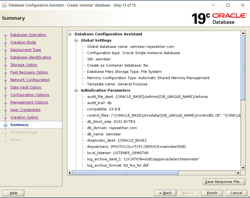Click the horizontal scrollbar thumb
Viewport: 250px width, 198px height.
[125, 173]
